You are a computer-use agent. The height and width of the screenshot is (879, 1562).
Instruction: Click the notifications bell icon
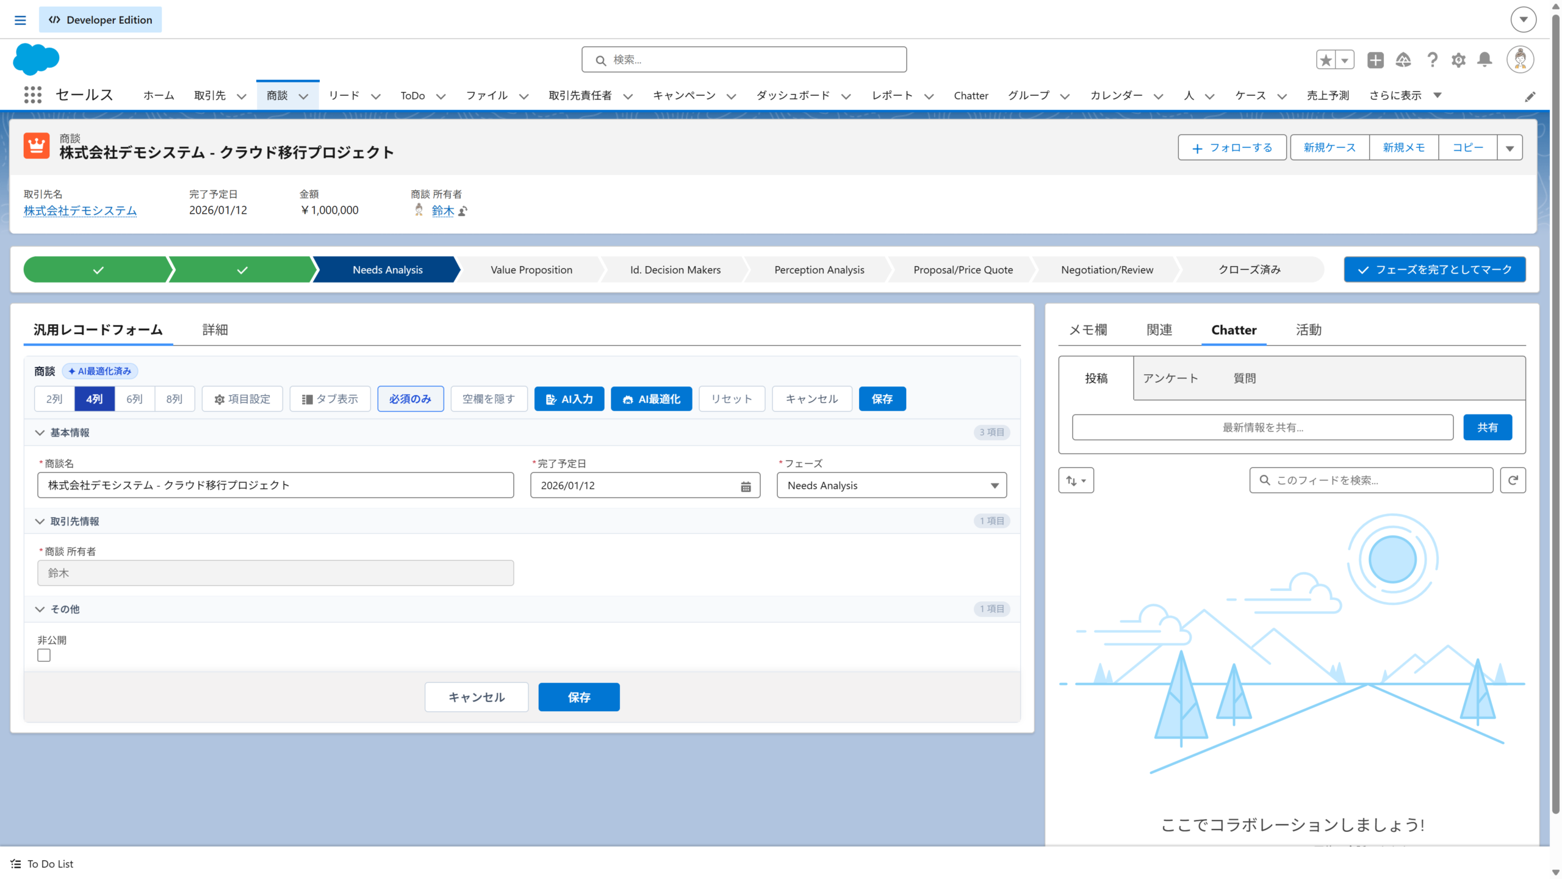[x=1485, y=60]
